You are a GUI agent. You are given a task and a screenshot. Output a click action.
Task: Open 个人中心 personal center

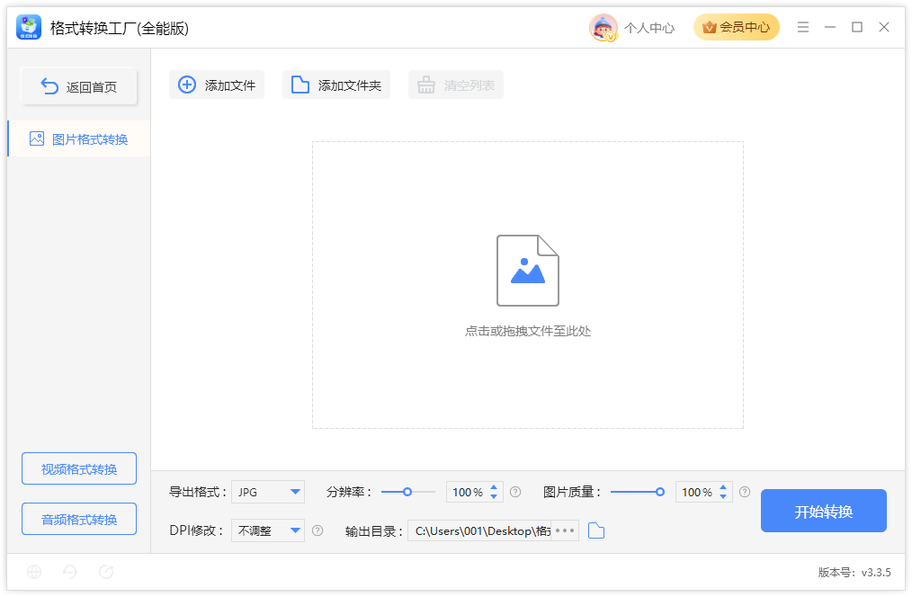tap(649, 28)
